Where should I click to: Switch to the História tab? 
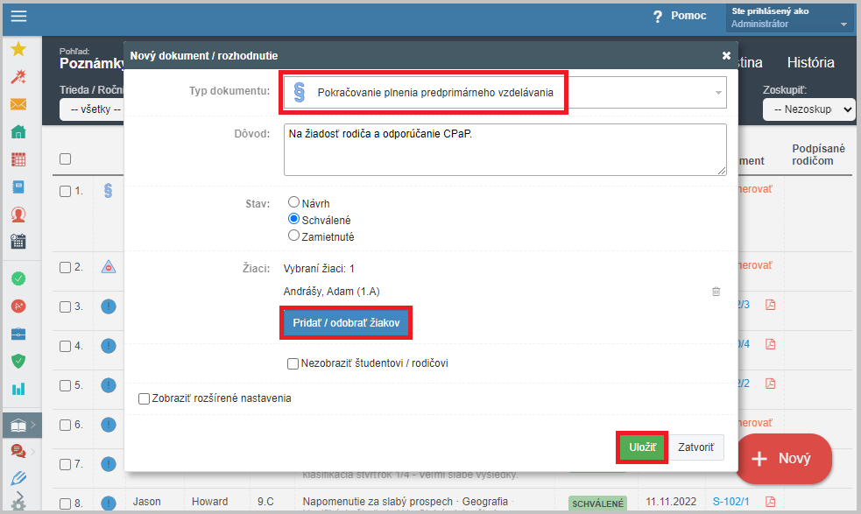[x=810, y=63]
